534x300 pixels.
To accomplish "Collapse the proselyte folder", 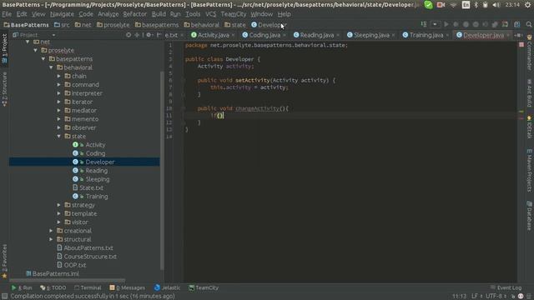I will 35,50.
